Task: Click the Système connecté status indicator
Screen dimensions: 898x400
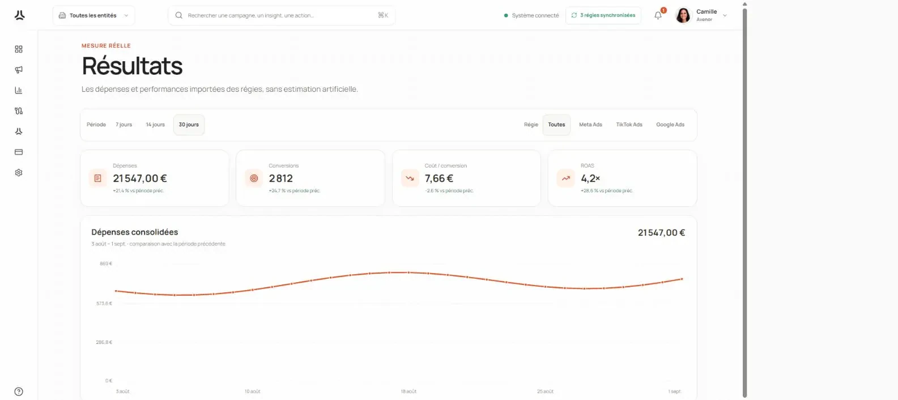Action: tap(531, 15)
